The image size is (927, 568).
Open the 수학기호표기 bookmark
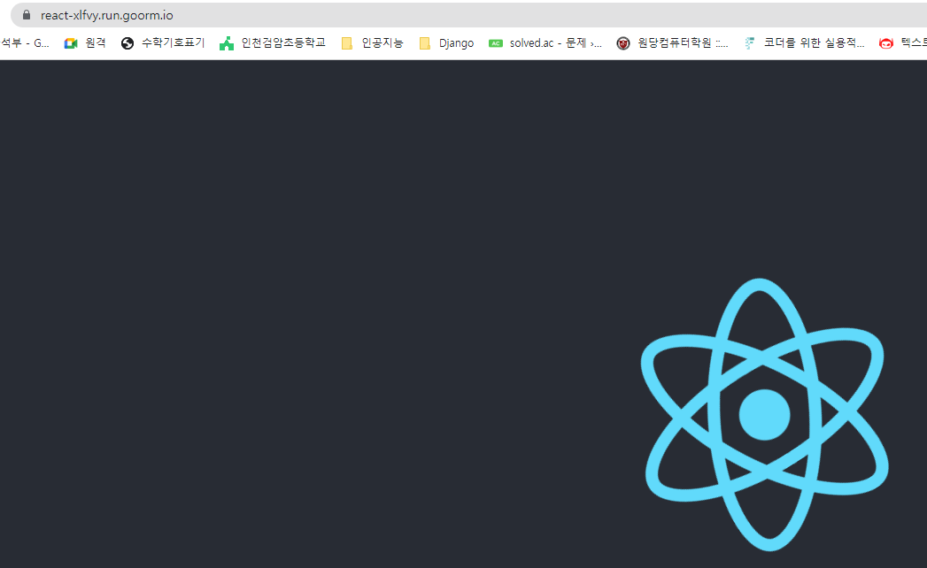click(163, 43)
